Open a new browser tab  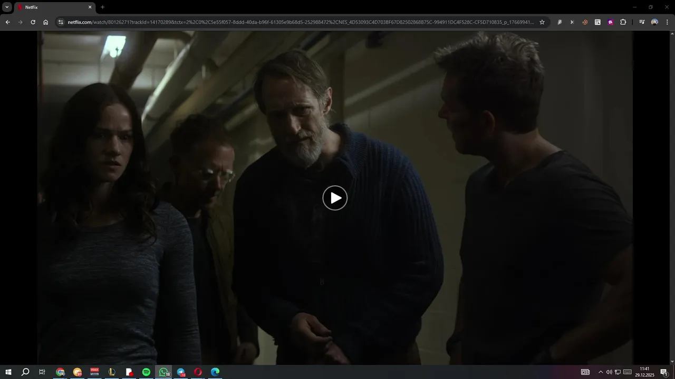(x=102, y=7)
